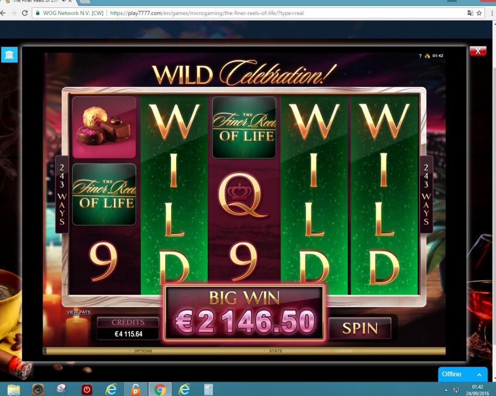
Task: Open the calculator in the taskbar
Action: coord(208,390)
